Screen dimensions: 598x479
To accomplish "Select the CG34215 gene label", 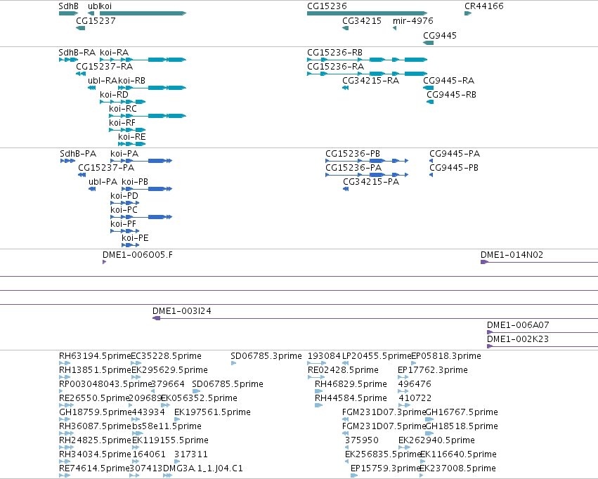I will pyautogui.click(x=362, y=21).
